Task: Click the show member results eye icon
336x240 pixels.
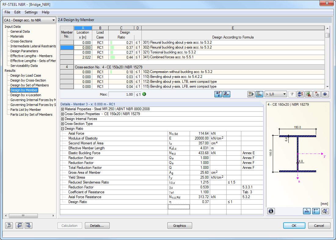Action: point(227,94)
